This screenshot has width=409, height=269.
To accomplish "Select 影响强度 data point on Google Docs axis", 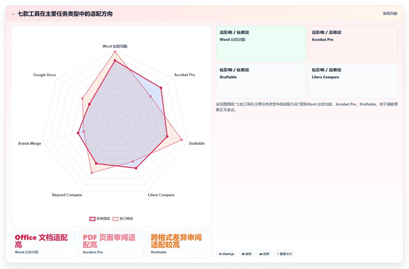I will (89, 104).
